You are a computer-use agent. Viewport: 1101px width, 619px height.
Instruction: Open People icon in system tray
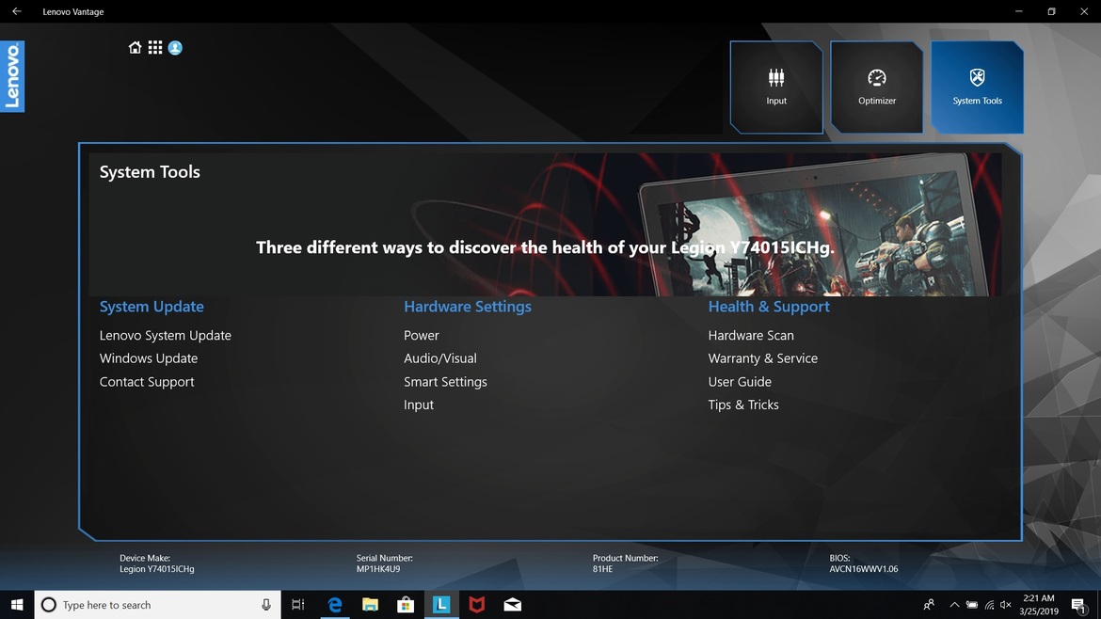[929, 604]
